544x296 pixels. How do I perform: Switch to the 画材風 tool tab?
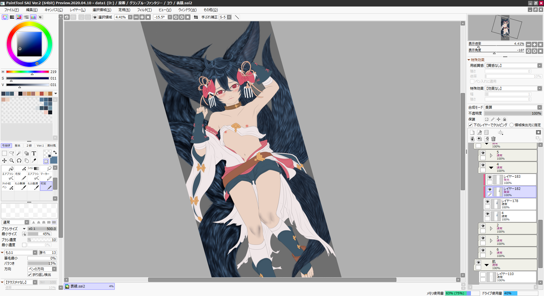(52, 145)
